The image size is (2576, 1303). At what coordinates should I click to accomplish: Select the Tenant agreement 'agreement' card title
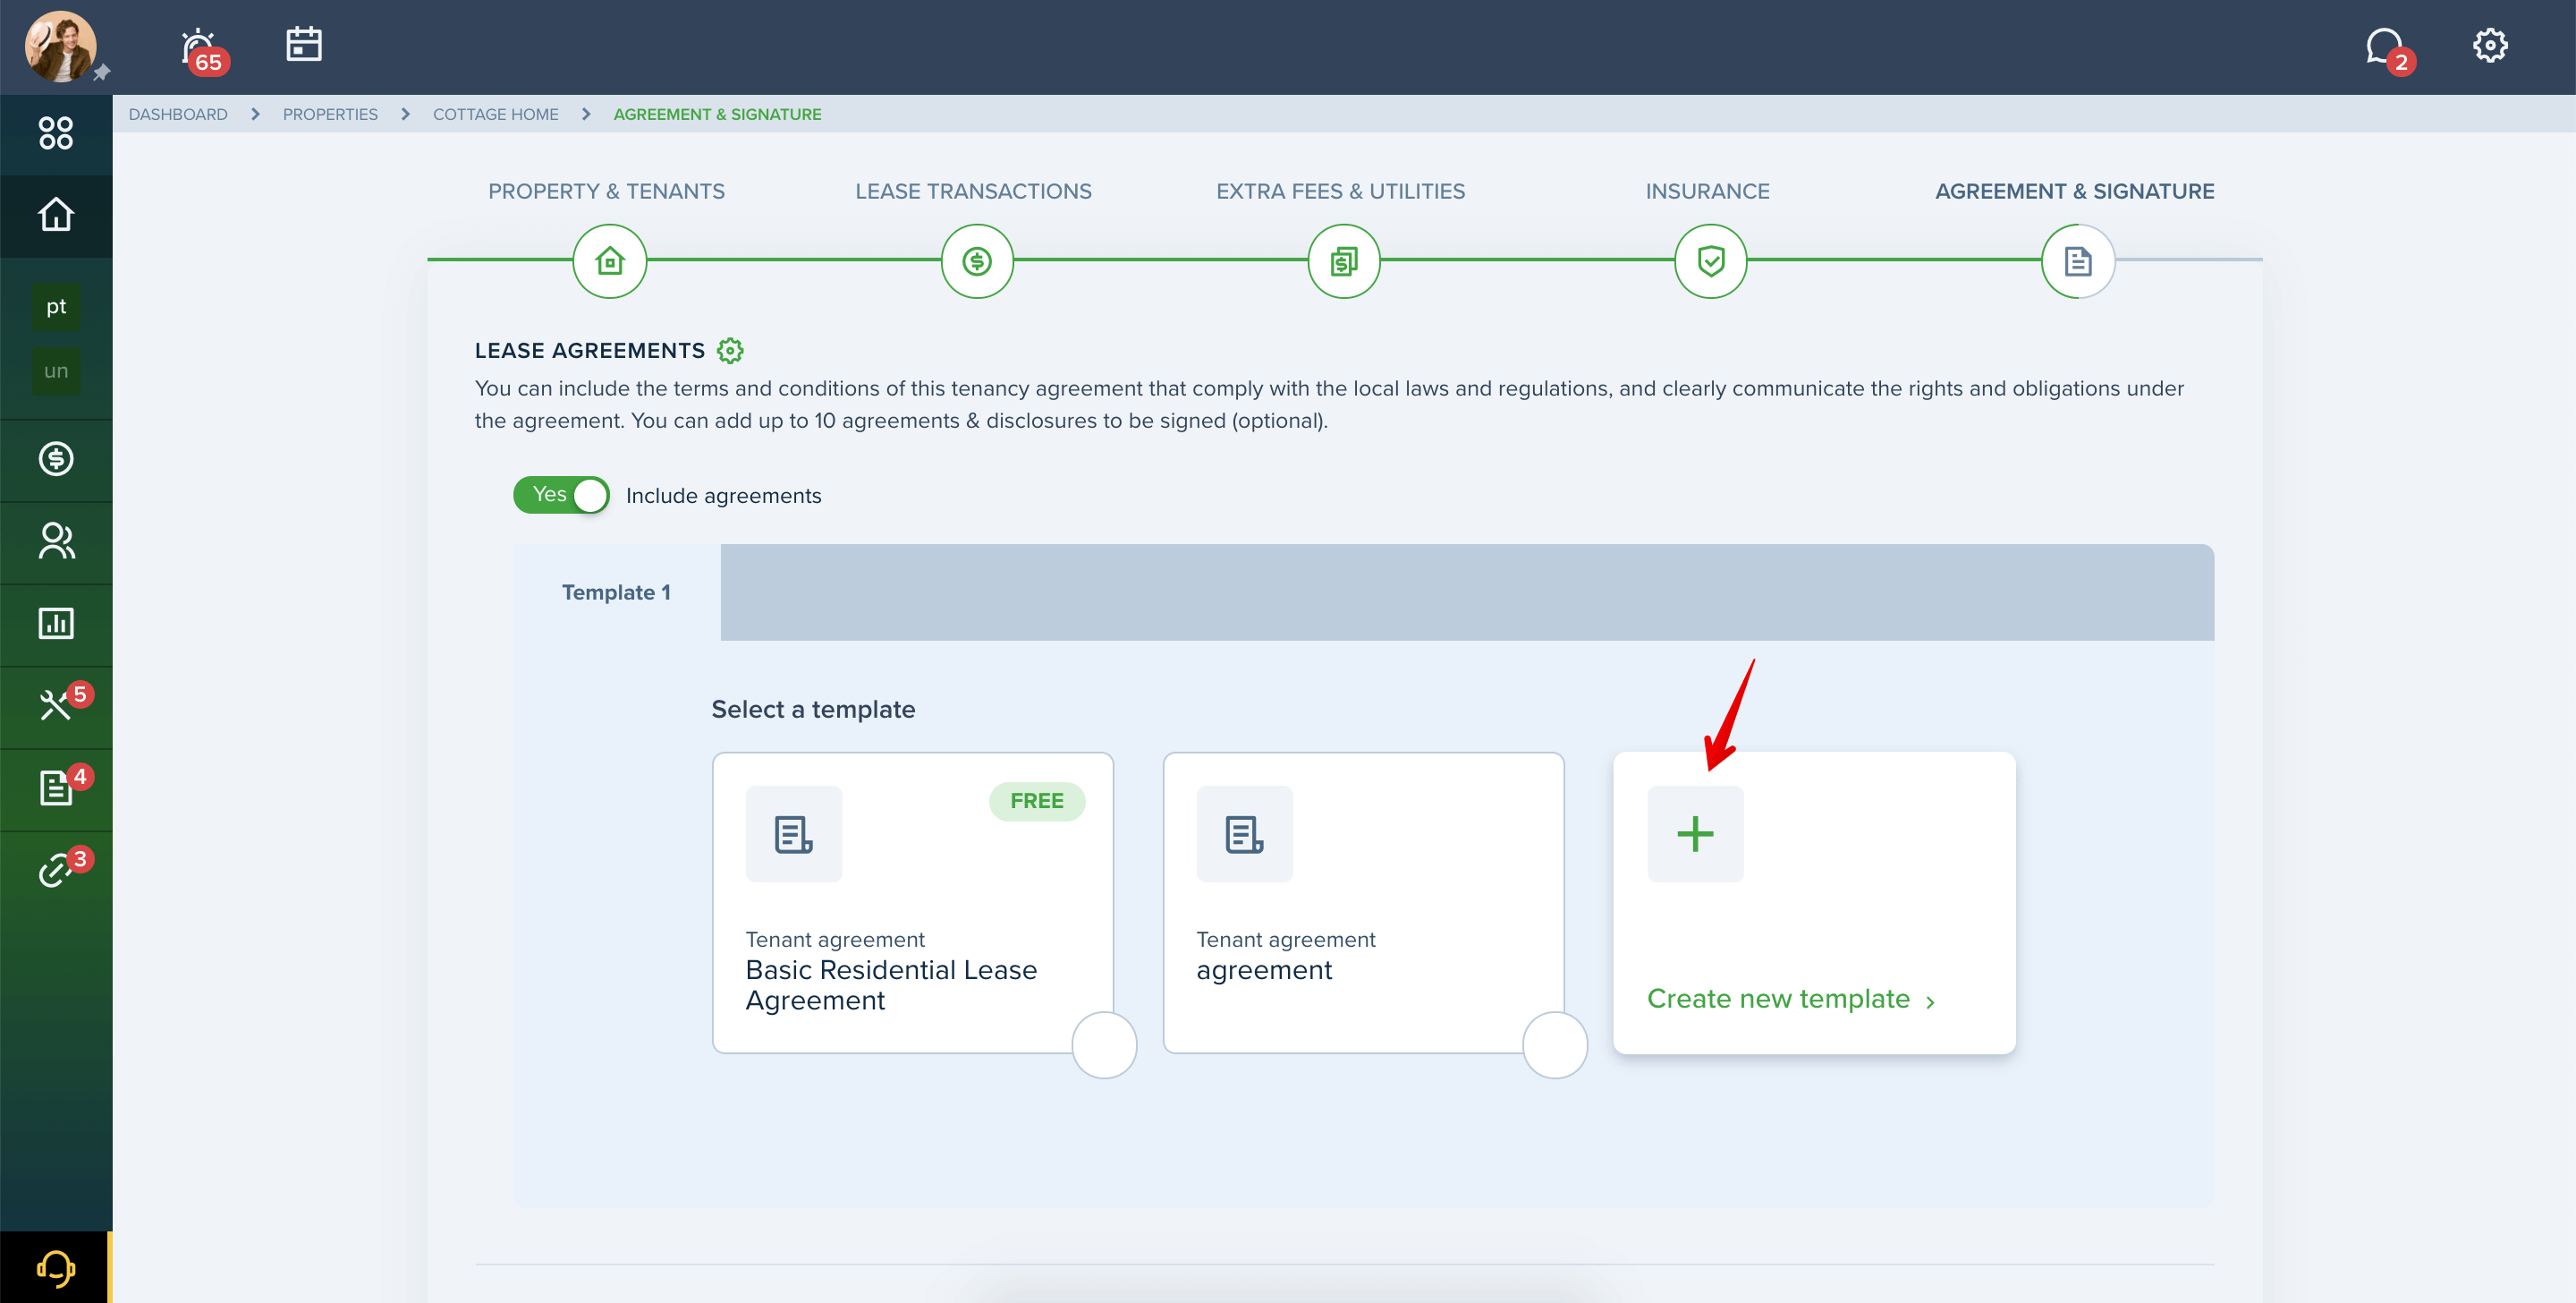pos(1264,970)
